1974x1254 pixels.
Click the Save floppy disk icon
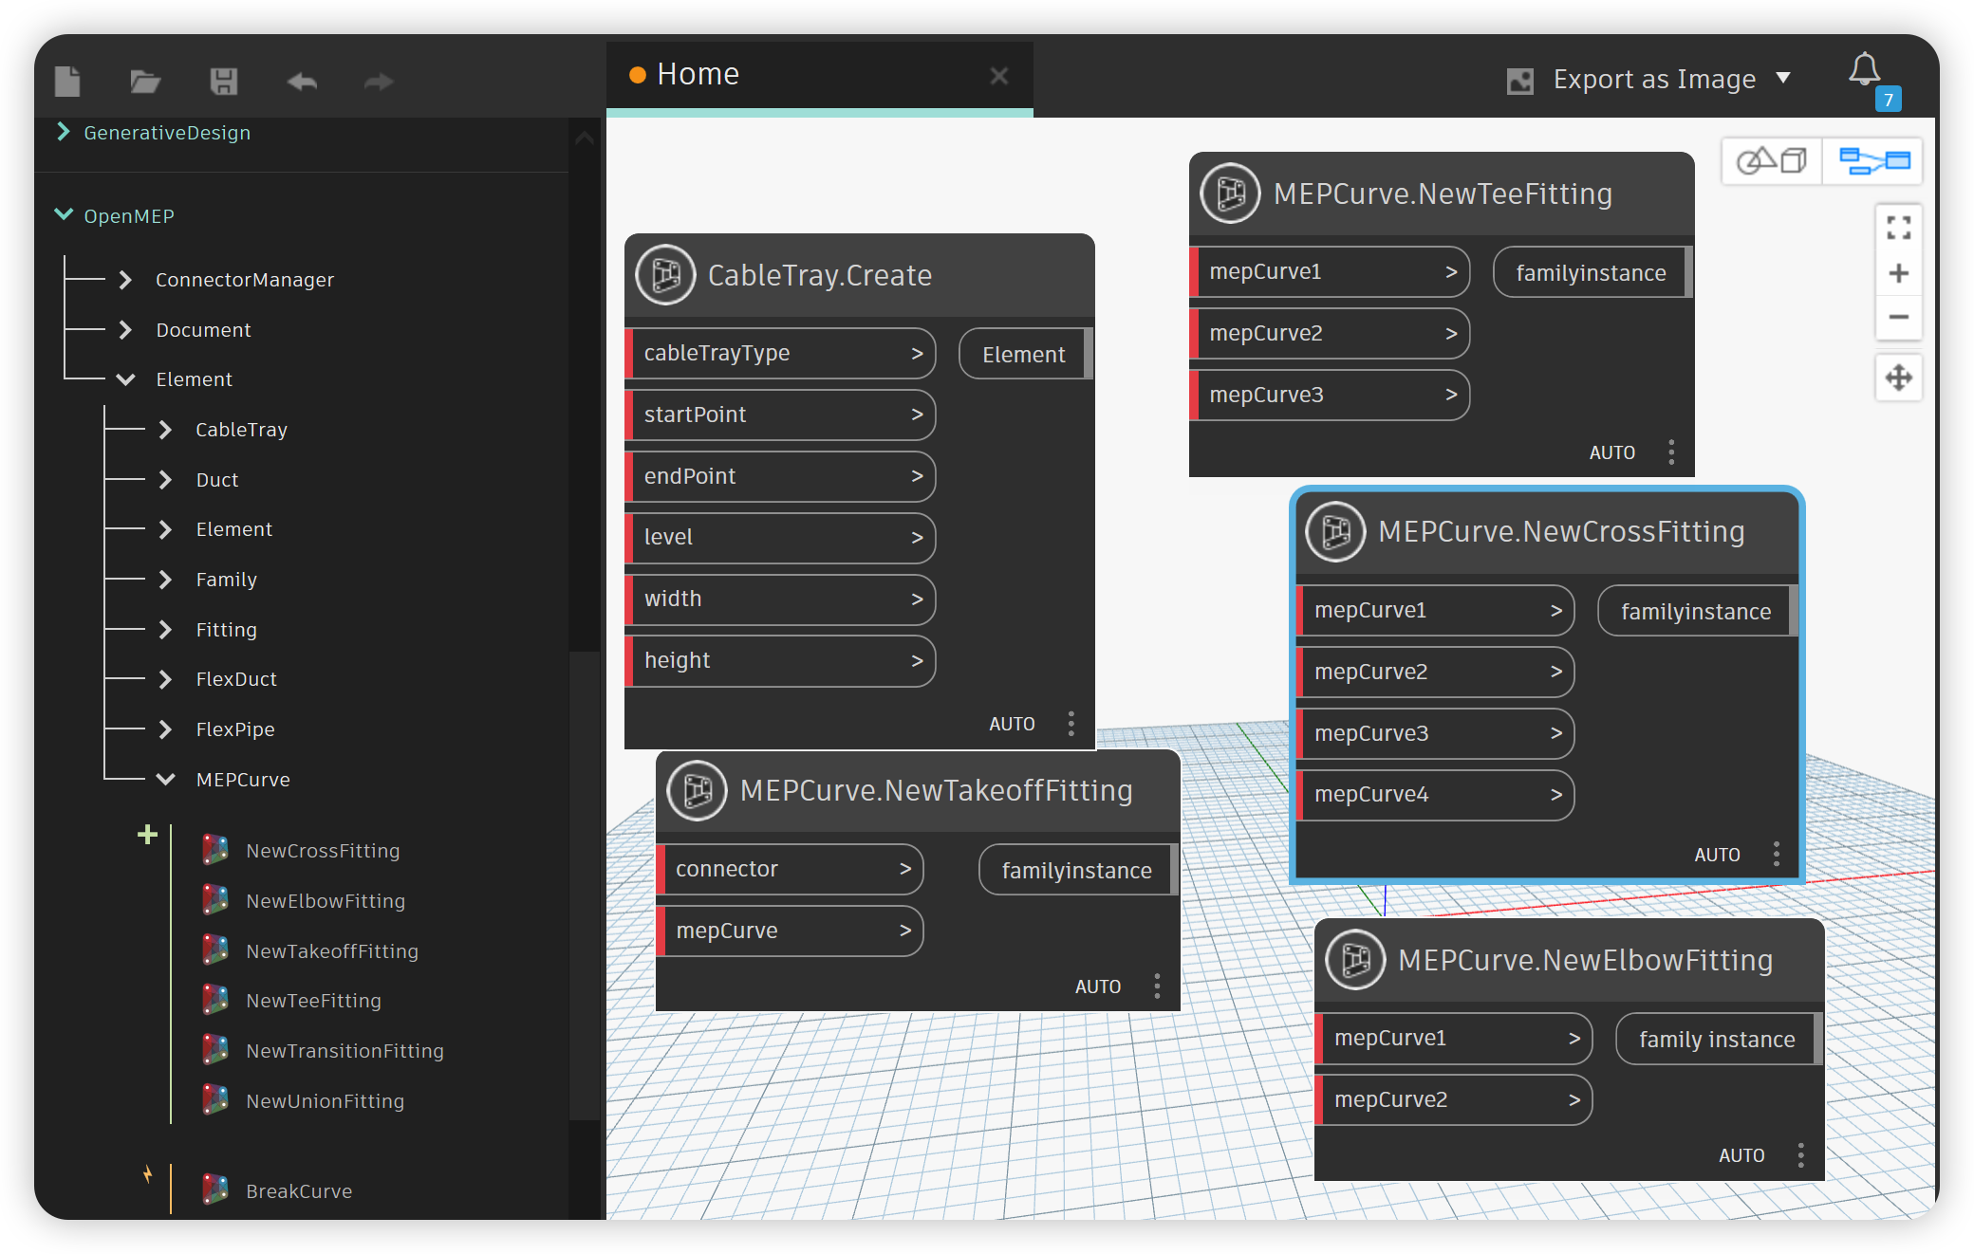[x=223, y=82]
